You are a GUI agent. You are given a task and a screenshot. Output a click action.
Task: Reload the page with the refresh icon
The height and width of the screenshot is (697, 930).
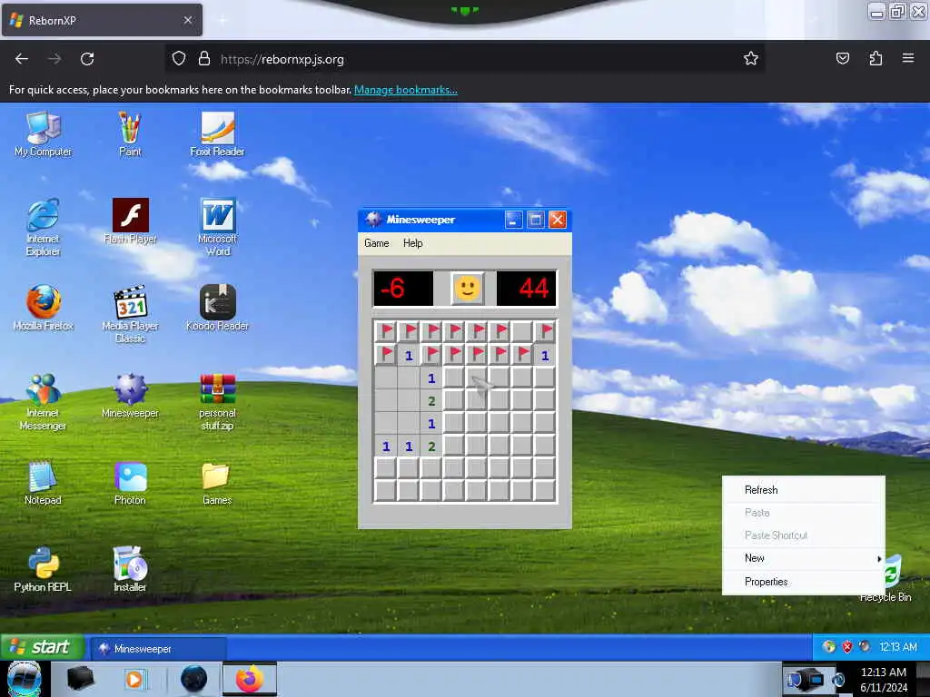click(x=87, y=59)
